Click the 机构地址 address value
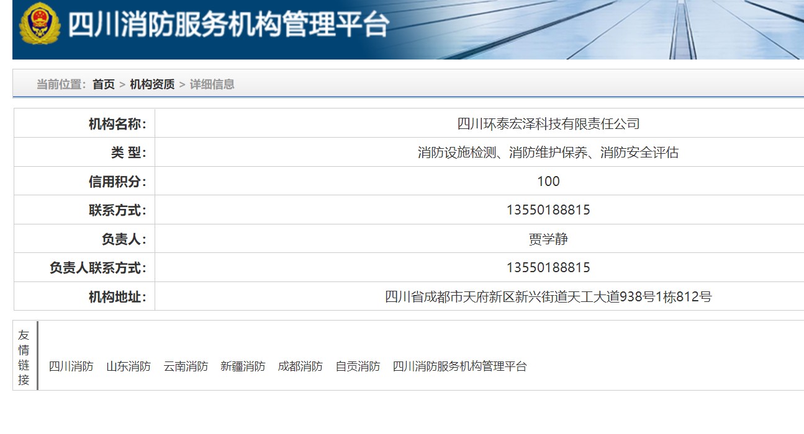Image resolution: width=804 pixels, height=434 pixels. tap(548, 297)
